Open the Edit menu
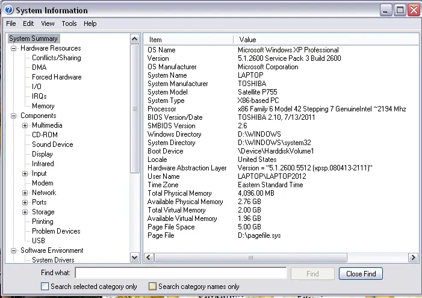Screen dimensions: 422x298 point(28,23)
